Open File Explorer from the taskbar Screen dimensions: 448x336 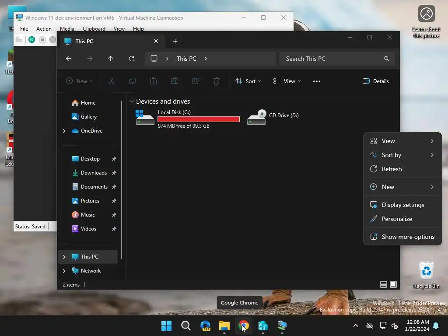click(x=224, y=325)
